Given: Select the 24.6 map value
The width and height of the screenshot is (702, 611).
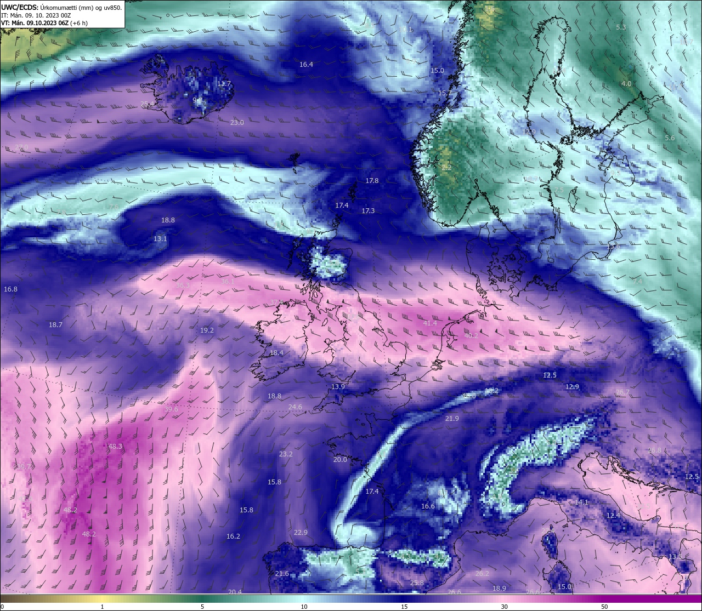Looking at the screenshot, I should 295,407.
